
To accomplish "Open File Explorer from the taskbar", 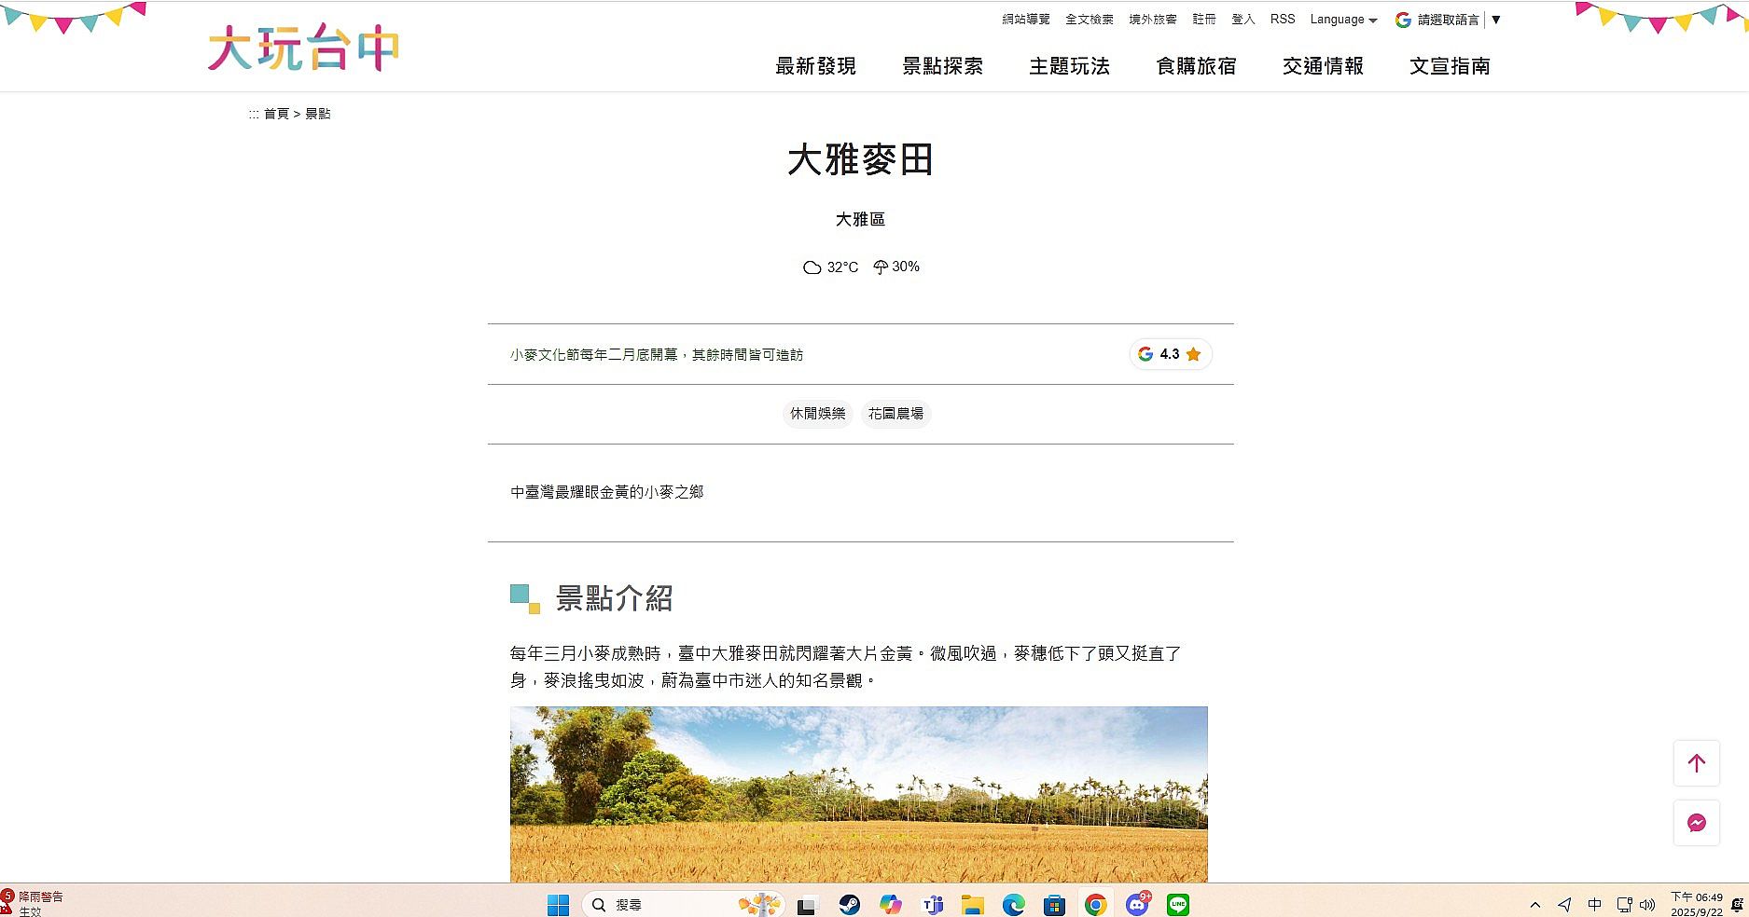I will coord(972,905).
